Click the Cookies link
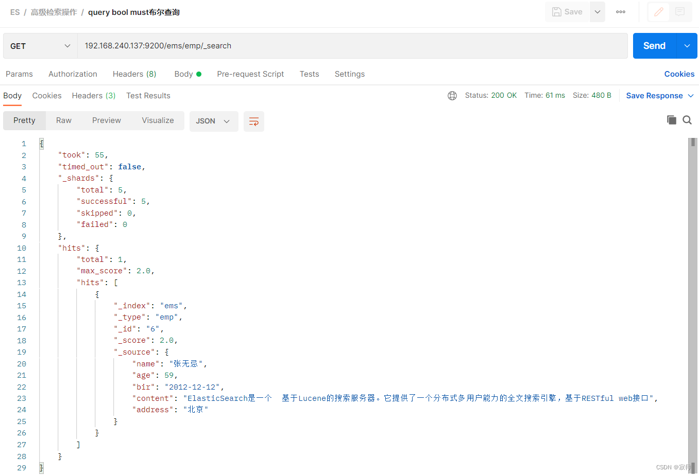 [679, 74]
